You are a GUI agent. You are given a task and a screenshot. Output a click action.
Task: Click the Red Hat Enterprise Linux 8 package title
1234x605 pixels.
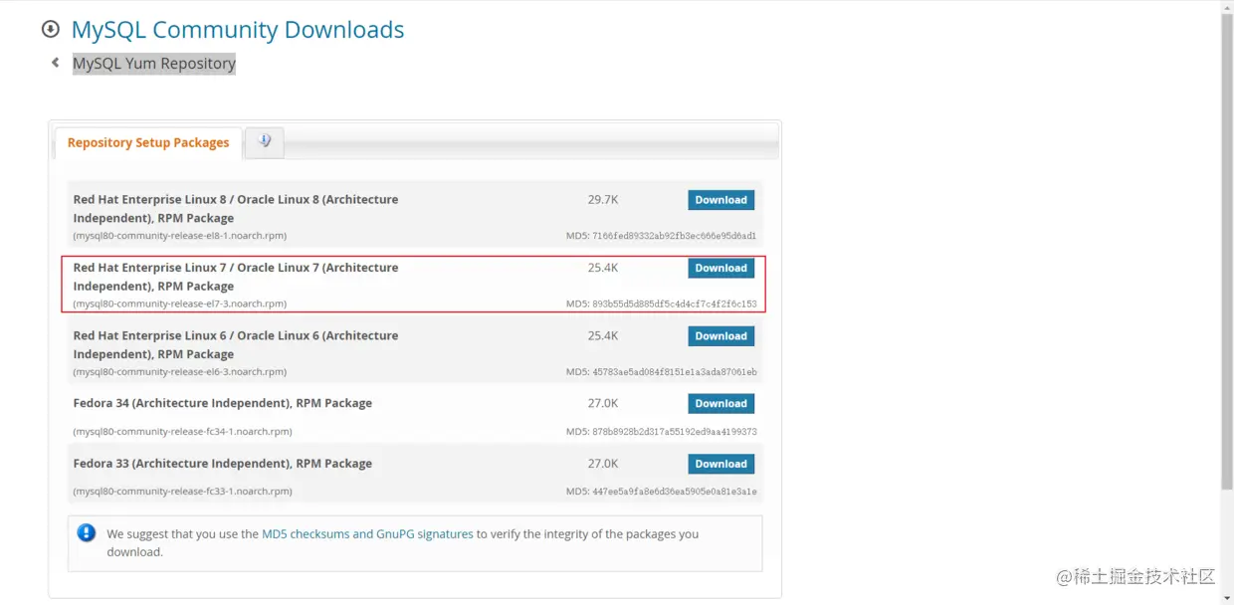click(x=236, y=209)
